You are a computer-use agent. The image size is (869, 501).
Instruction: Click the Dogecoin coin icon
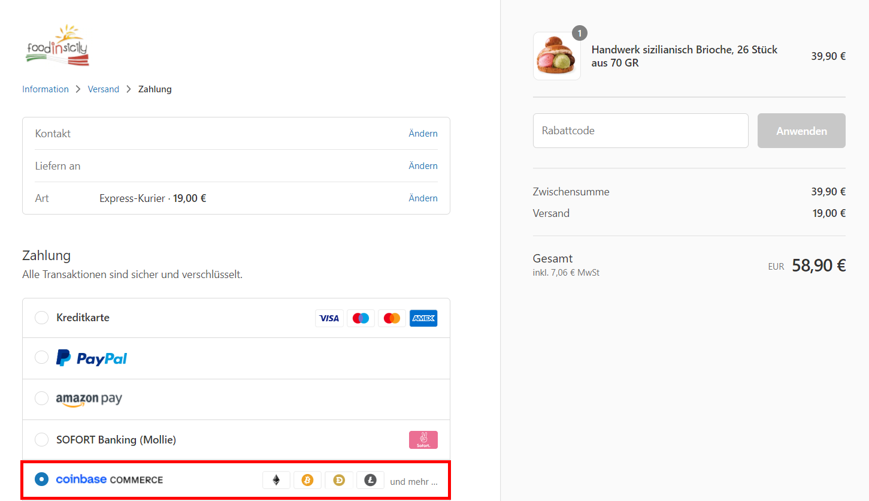[339, 480]
